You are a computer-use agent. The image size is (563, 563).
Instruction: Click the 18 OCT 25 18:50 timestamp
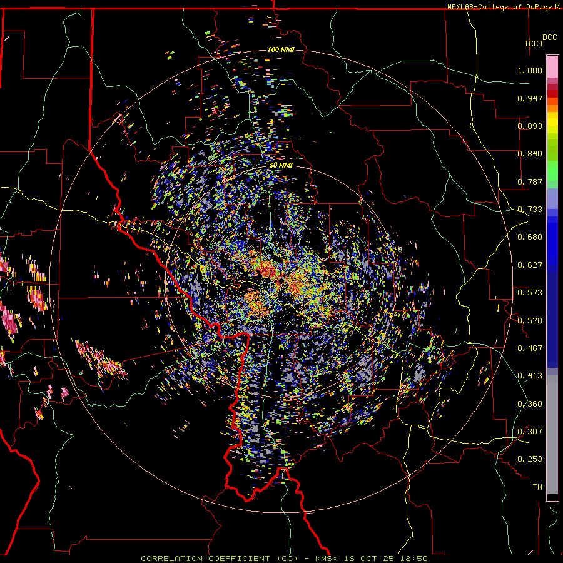pyautogui.click(x=386, y=559)
